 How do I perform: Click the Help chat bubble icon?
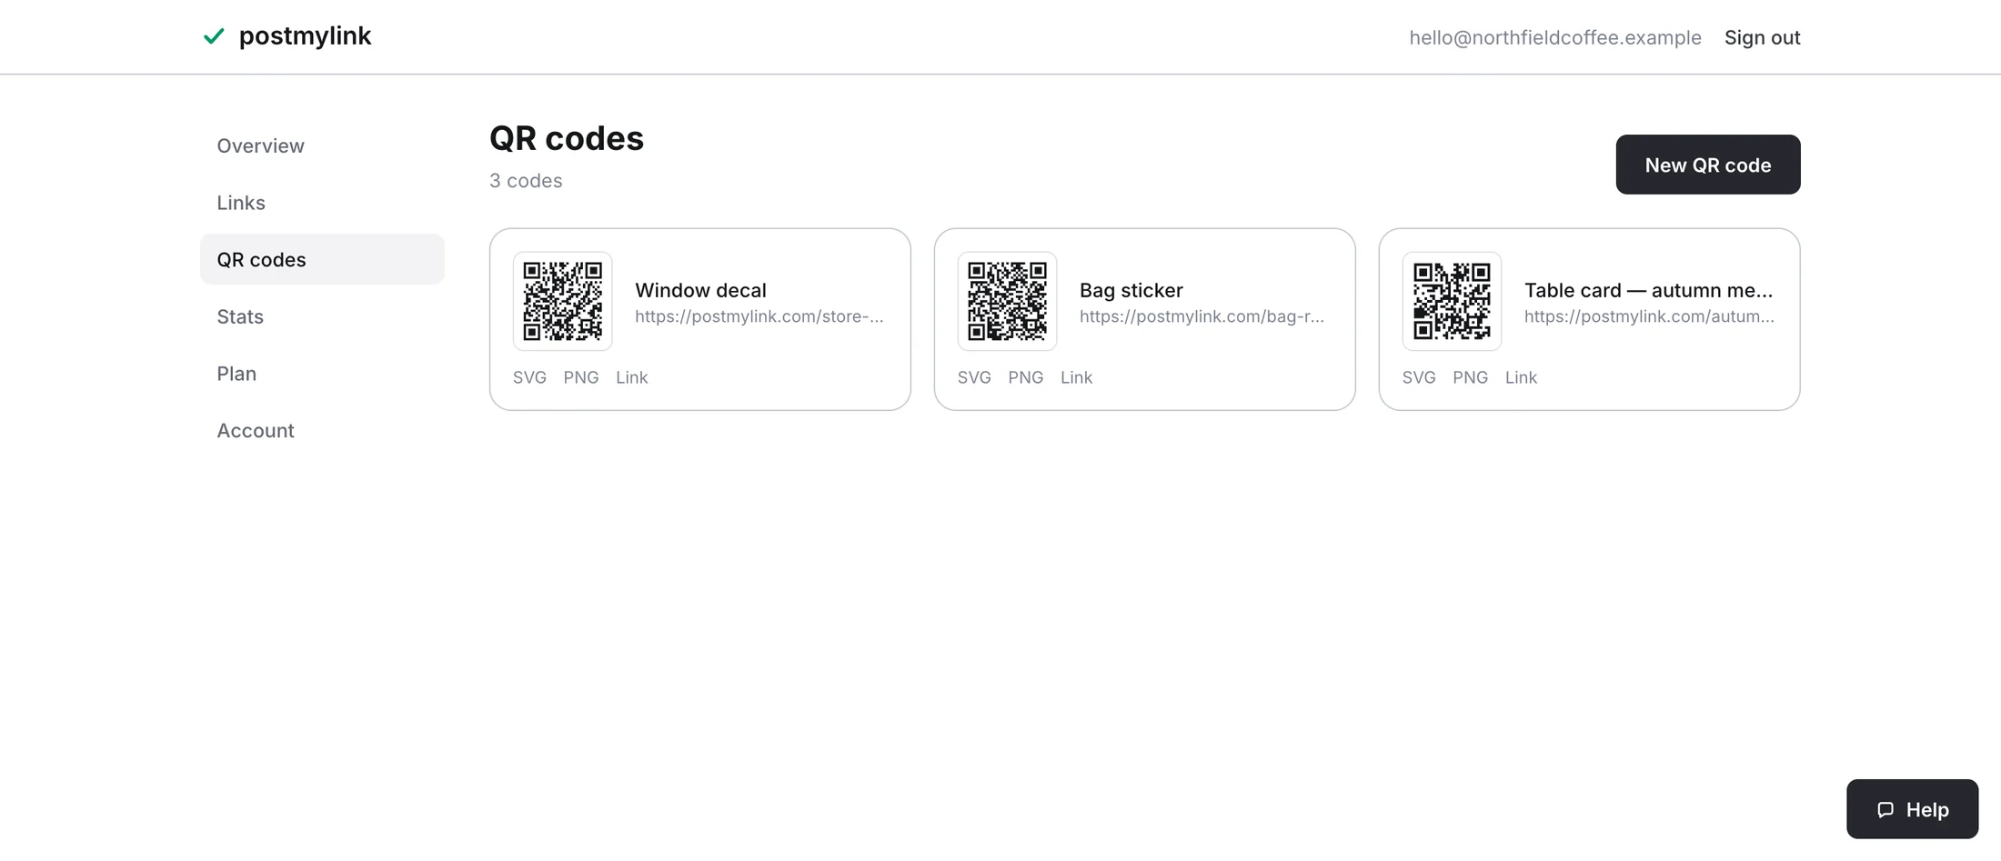coord(1885,809)
